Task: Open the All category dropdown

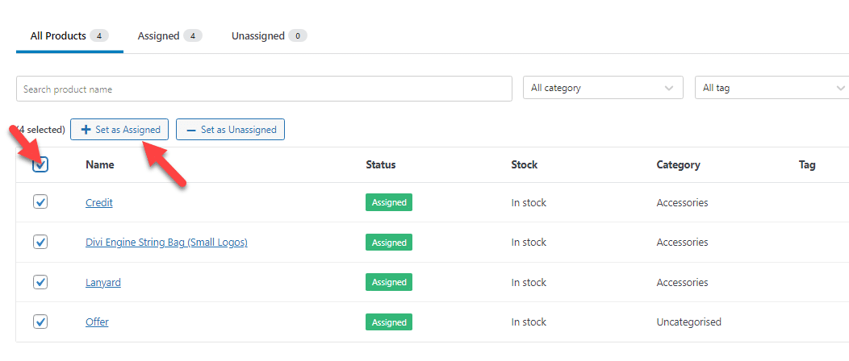Action: click(603, 88)
